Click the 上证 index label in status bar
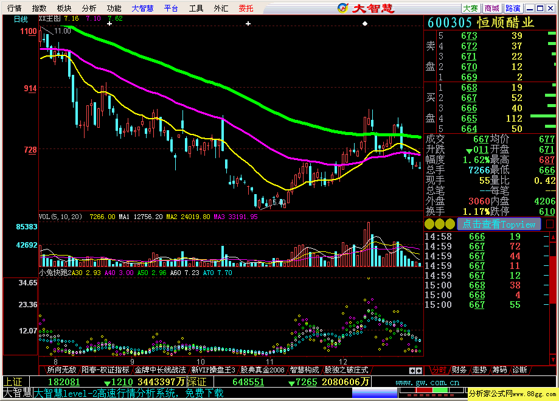Screen dimensions: 559x401 pos(13,382)
